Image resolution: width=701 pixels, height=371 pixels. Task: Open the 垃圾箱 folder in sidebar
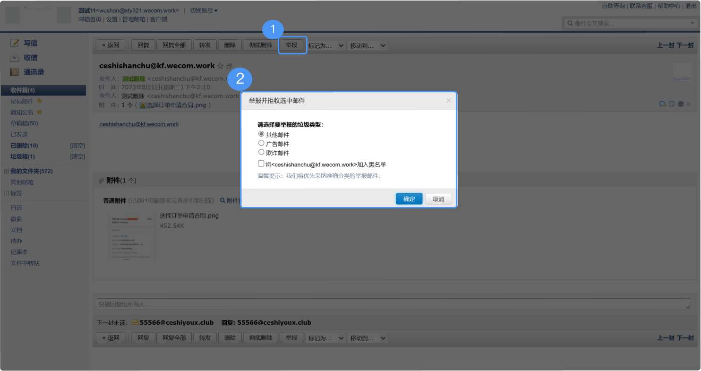coord(22,156)
